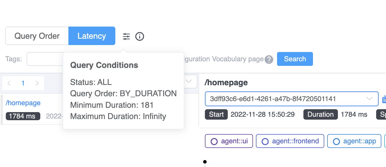The image size is (386, 167).
Task: Select page number 1
Action: [23, 83]
